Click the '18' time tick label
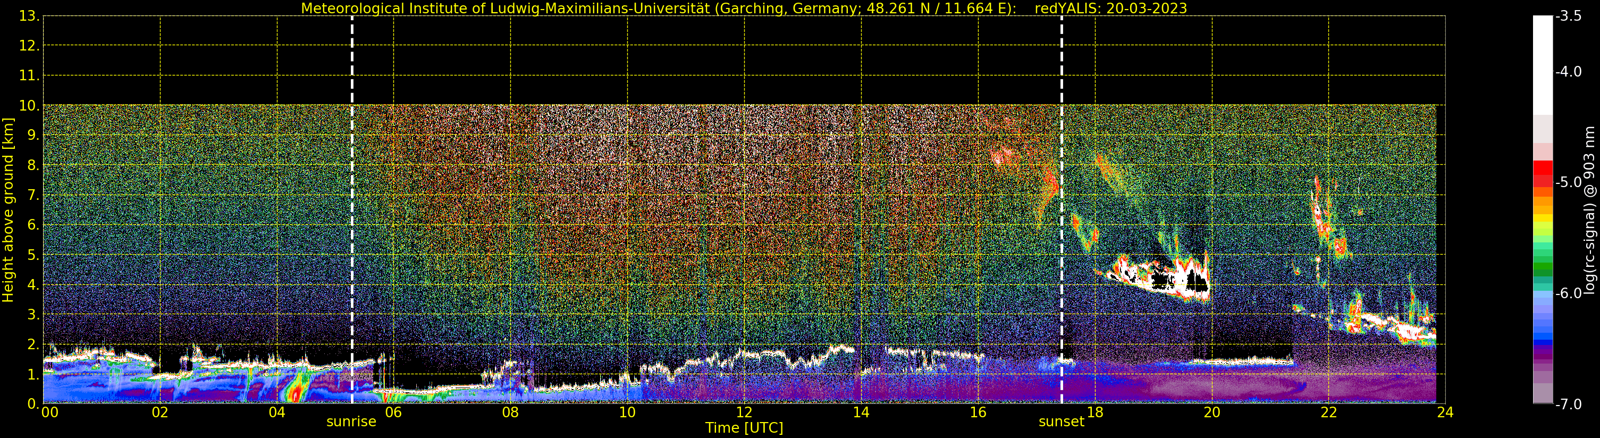Image resolution: width=1600 pixels, height=438 pixels. click(x=1095, y=412)
